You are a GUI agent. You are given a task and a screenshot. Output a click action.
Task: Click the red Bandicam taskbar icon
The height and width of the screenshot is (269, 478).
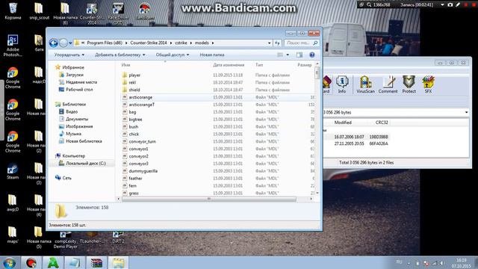click(x=31, y=263)
